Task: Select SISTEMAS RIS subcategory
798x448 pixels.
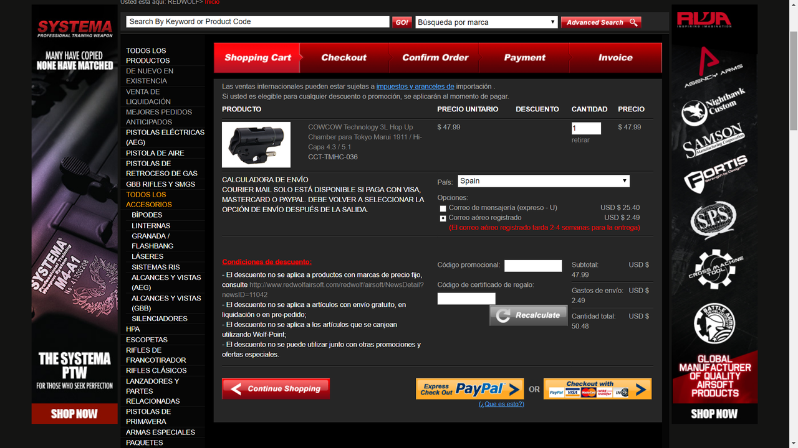Action: click(x=156, y=267)
